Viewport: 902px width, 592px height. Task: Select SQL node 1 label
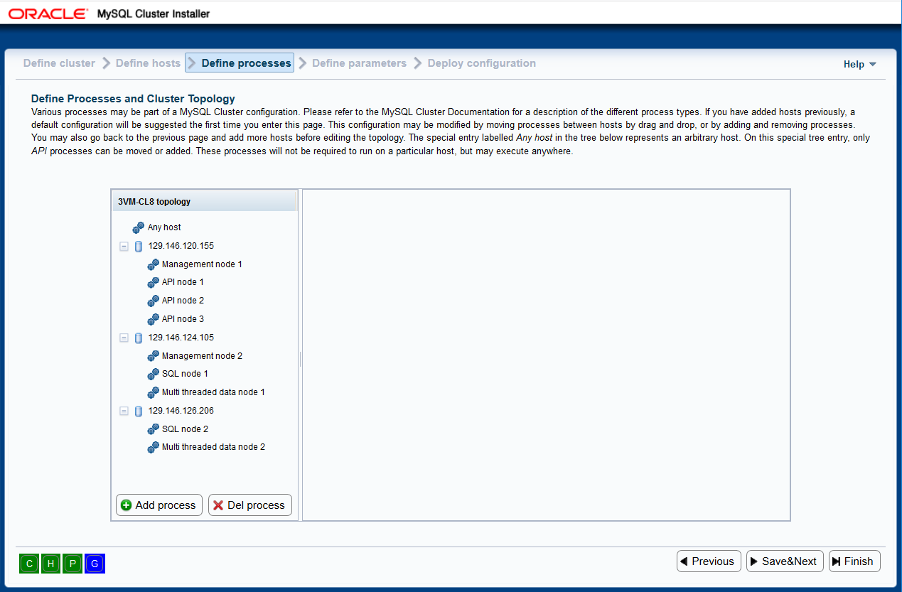coord(185,374)
